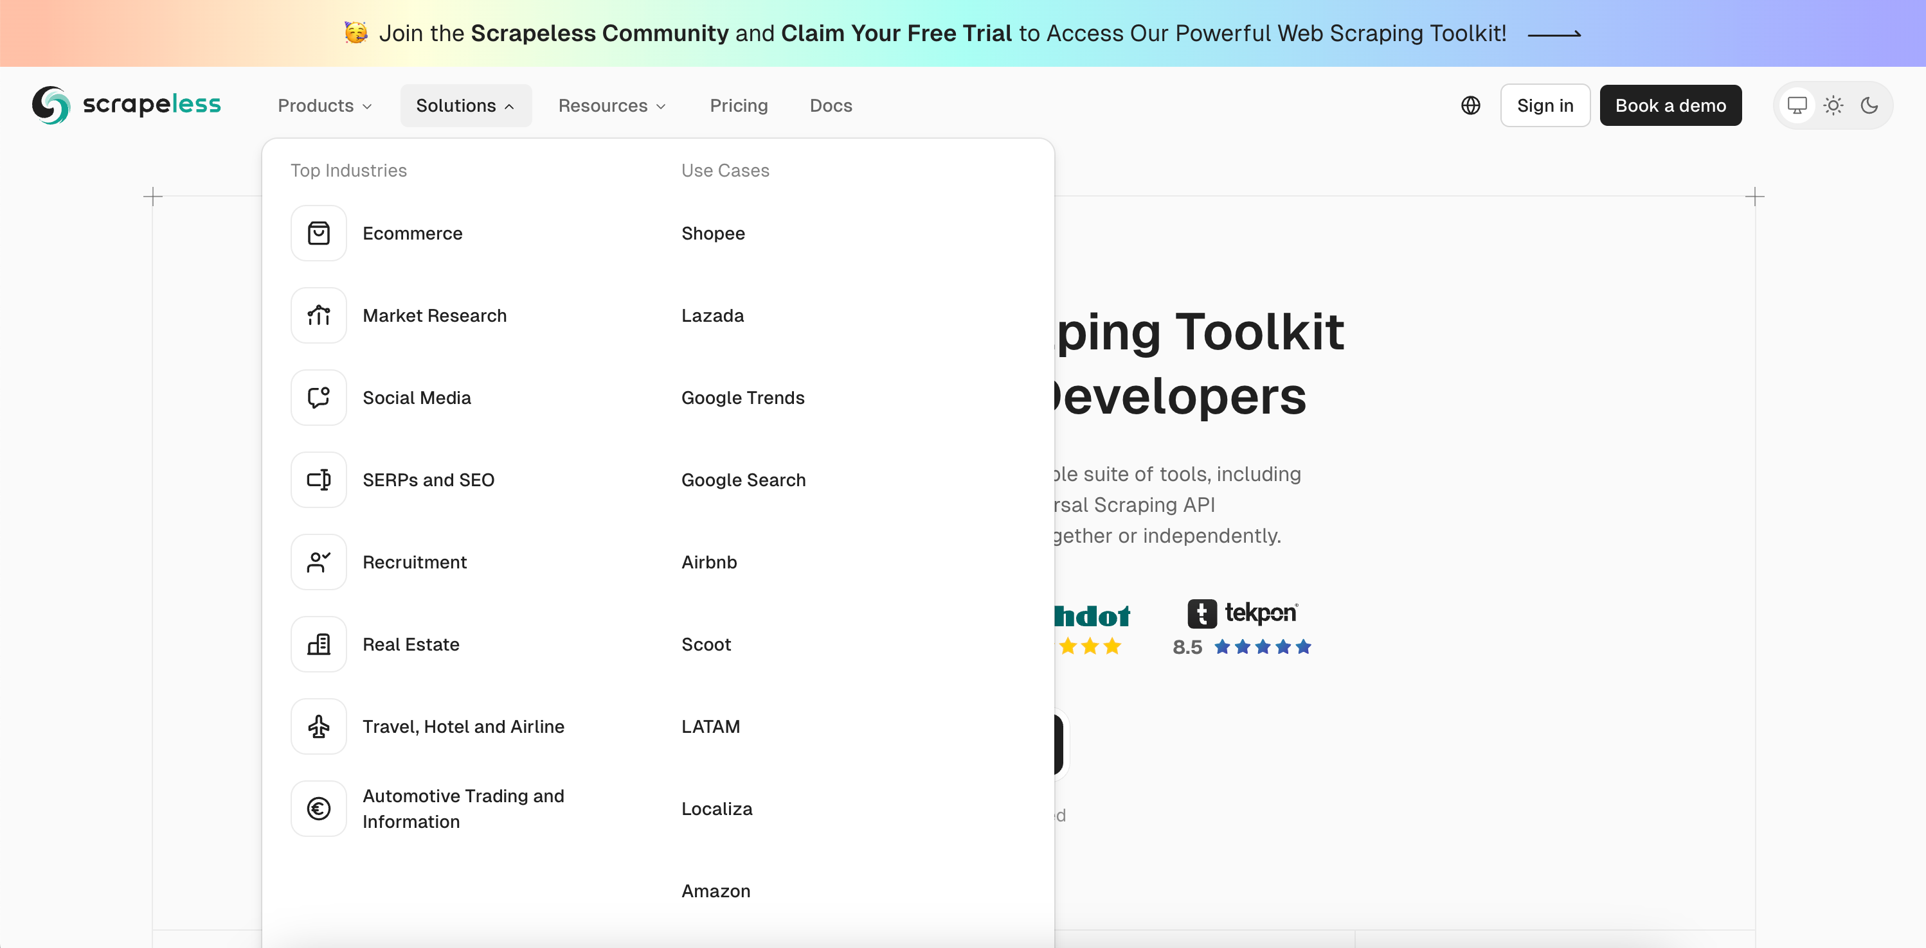Enable light theme with sun icon
Screen dimensions: 1926x948
(x=1833, y=105)
